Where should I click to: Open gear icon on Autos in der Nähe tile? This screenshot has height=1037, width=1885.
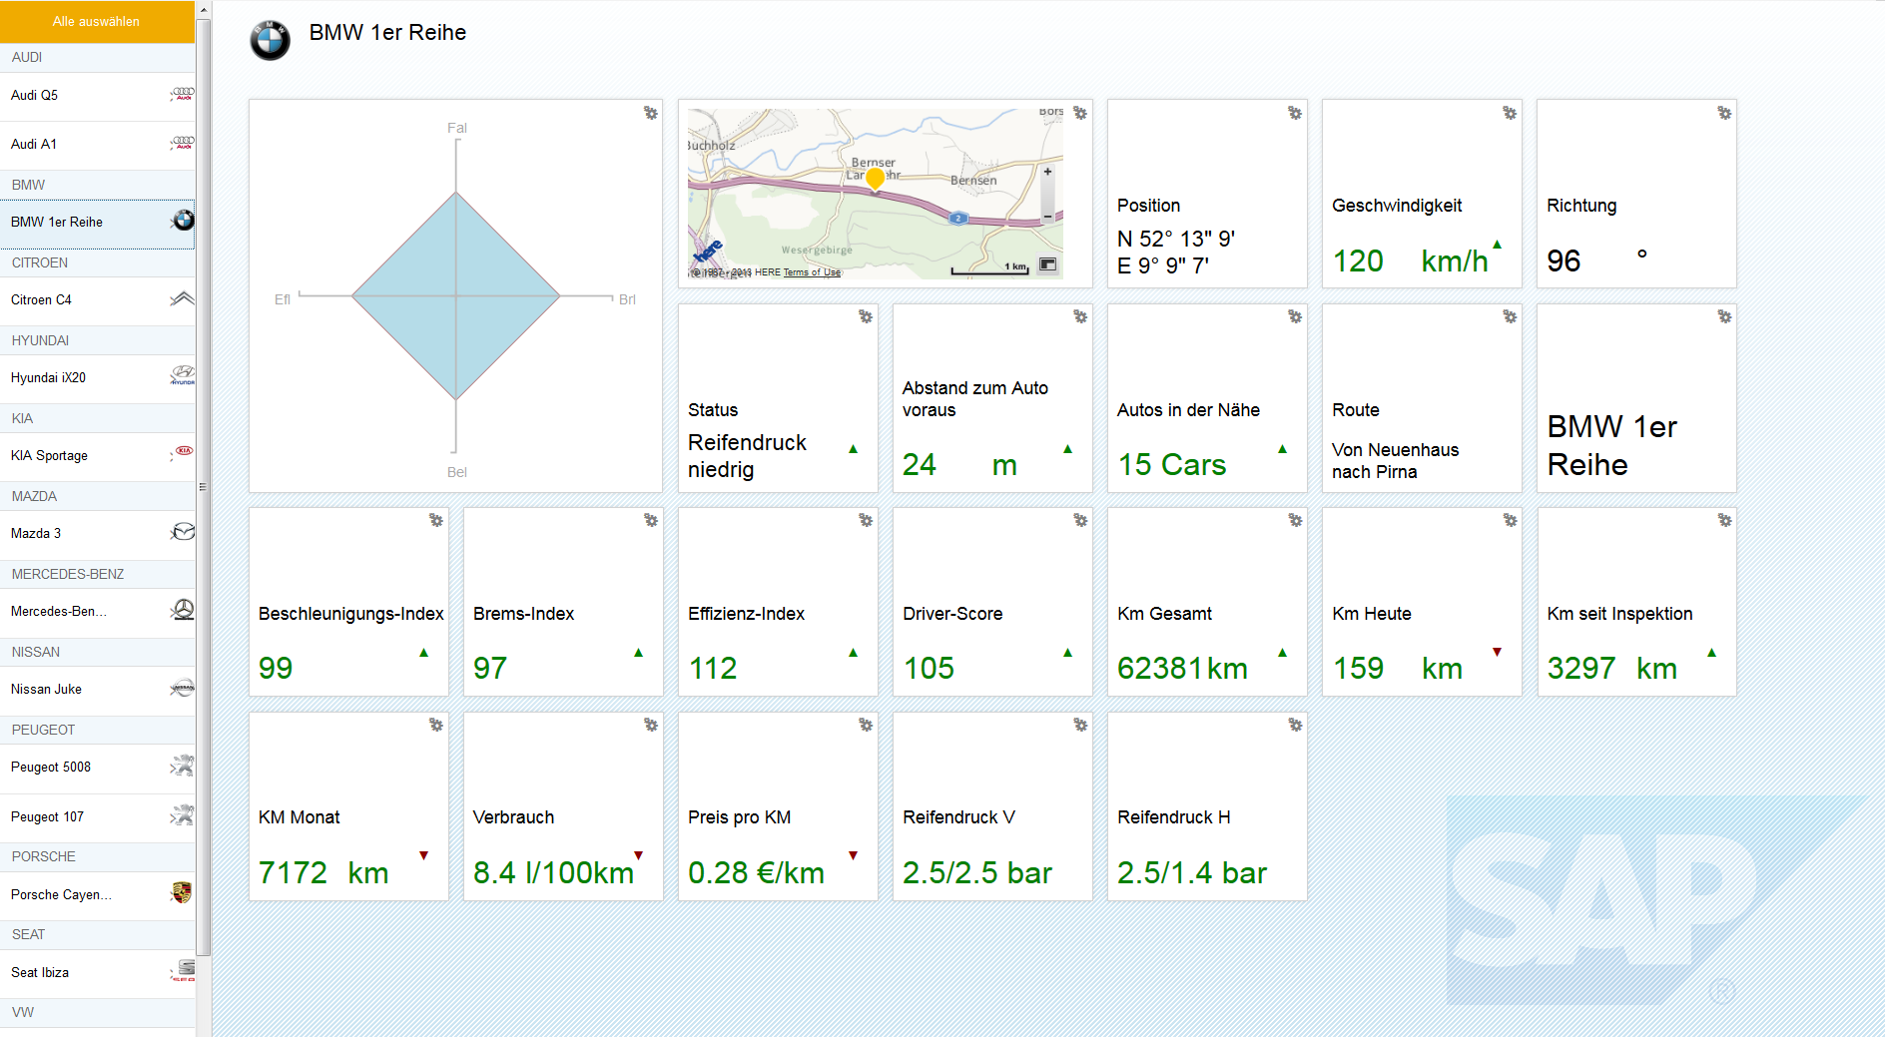click(1295, 316)
